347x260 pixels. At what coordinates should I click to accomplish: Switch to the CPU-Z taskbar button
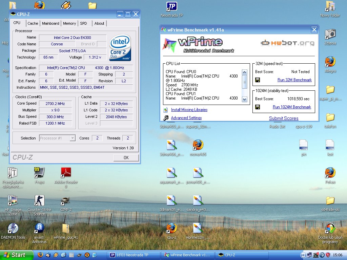tap(242, 255)
